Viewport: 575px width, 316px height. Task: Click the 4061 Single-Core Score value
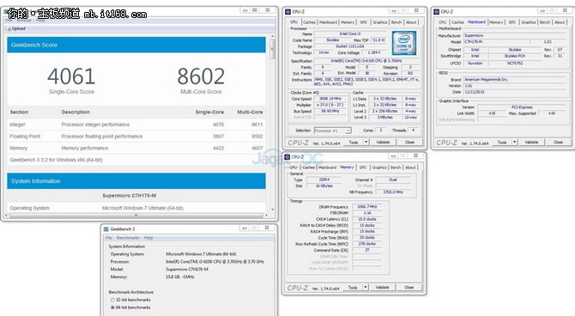click(x=71, y=76)
